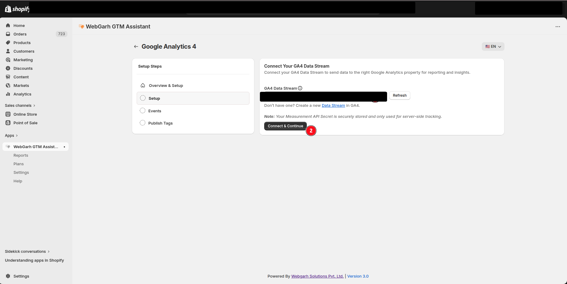Click the Point of Sale icon

point(8,123)
